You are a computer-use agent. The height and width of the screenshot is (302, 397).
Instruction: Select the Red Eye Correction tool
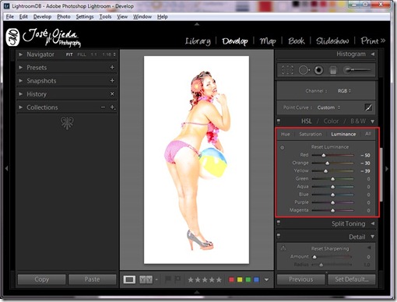(x=318, y=70)
